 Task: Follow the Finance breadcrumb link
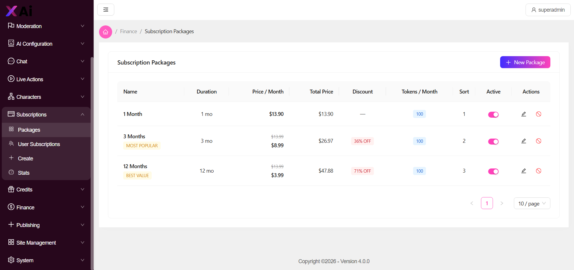click(129, 31)
